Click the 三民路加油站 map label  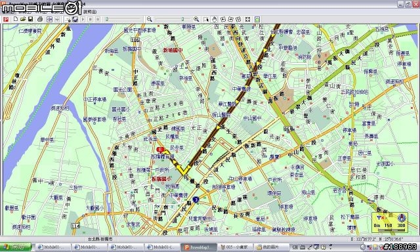click(354, 92)
